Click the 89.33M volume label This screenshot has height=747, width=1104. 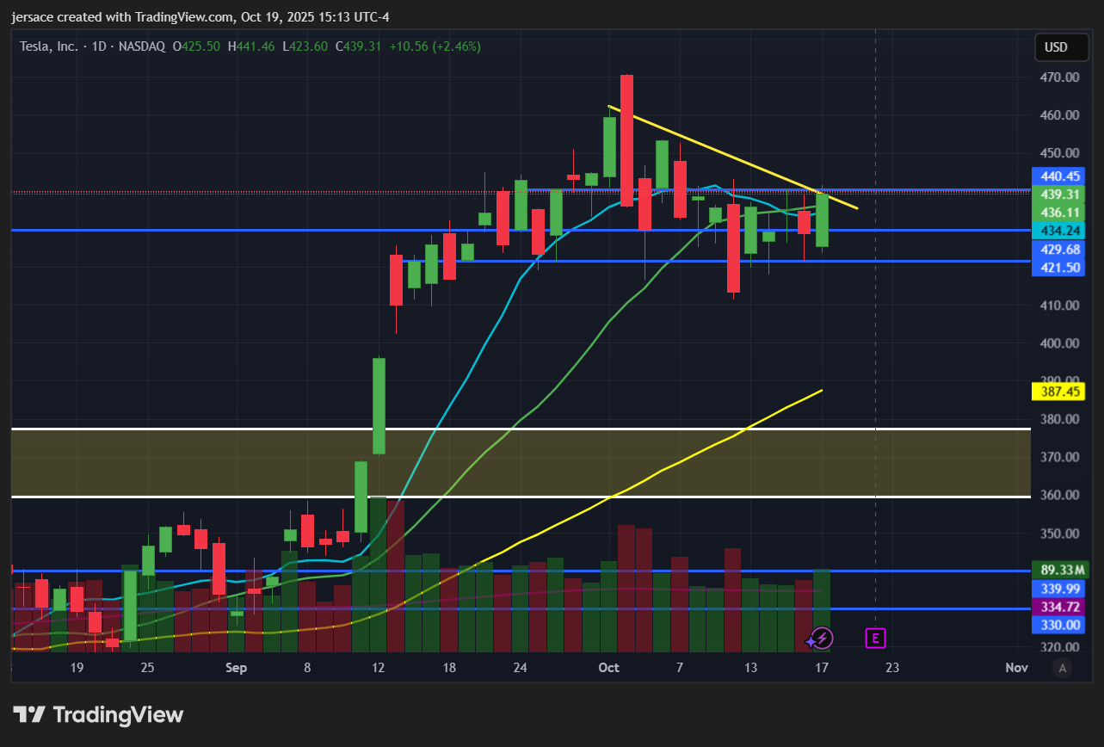1060,570
